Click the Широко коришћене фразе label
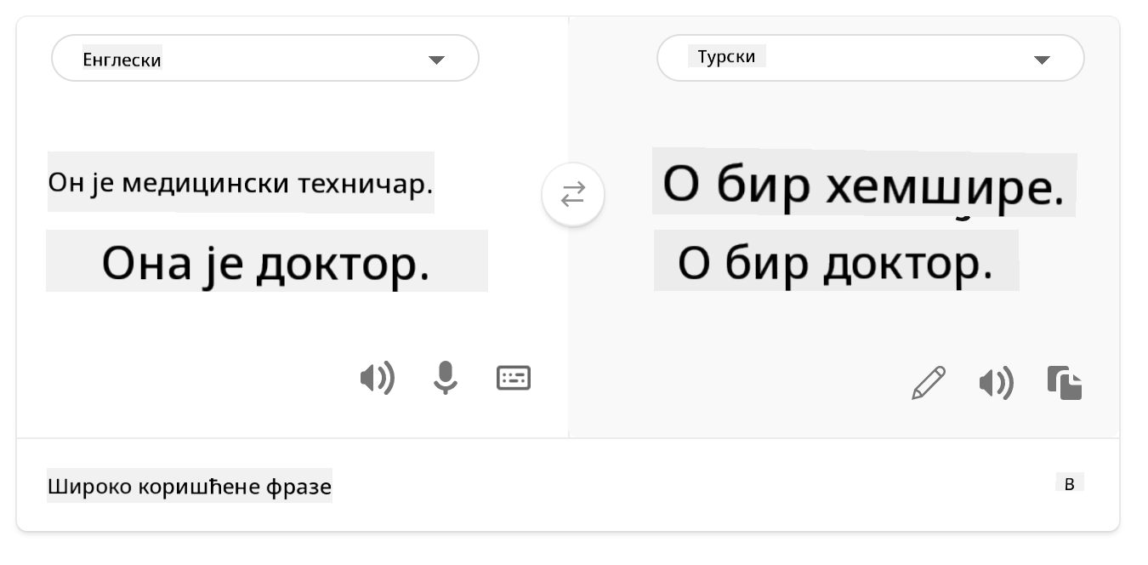Screen dimensions: 1148x565 pos(190,487)
